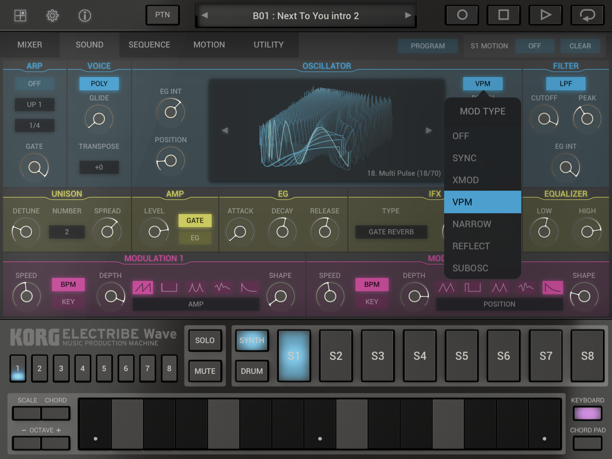Adjust the oscillator POSITION knob
This screenshot has height=459, width=612.
[x=170, y=161]
